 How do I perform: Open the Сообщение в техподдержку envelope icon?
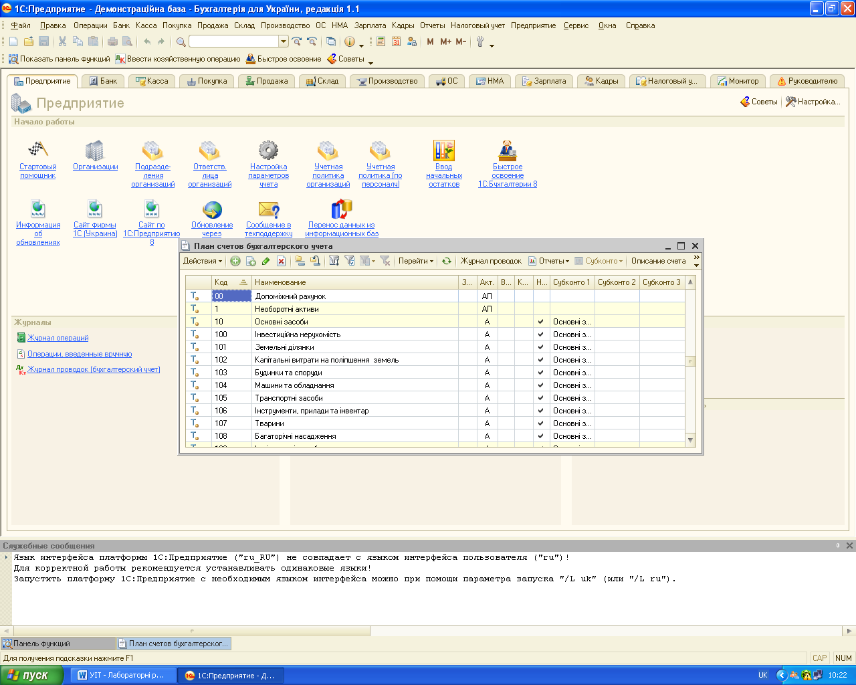pyautogui.click(x=268, y=209)
